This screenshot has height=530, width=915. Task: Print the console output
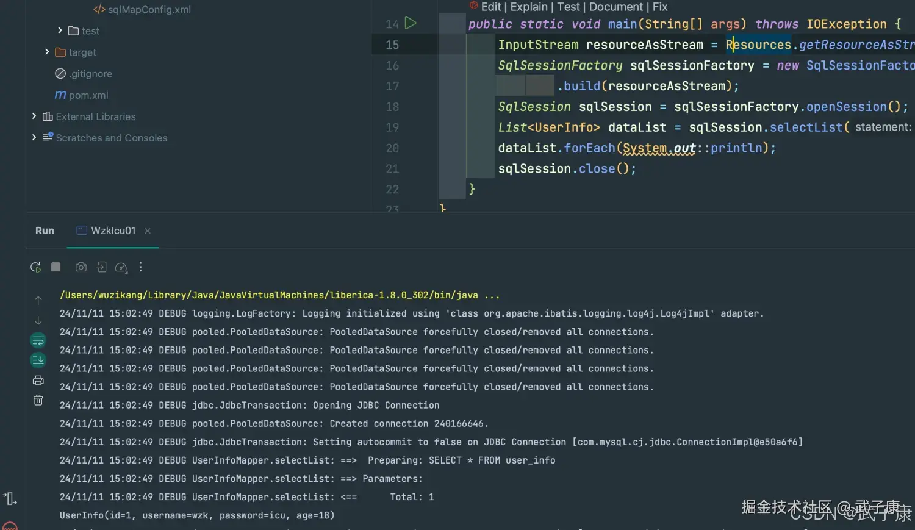[x=38, y=381]
